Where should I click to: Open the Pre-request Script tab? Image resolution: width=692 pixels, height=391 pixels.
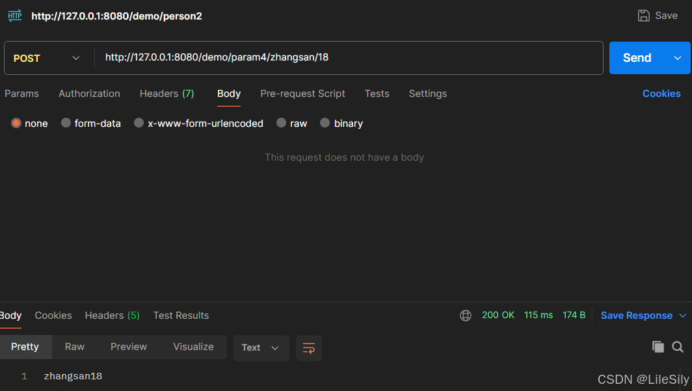pos(302,94)
